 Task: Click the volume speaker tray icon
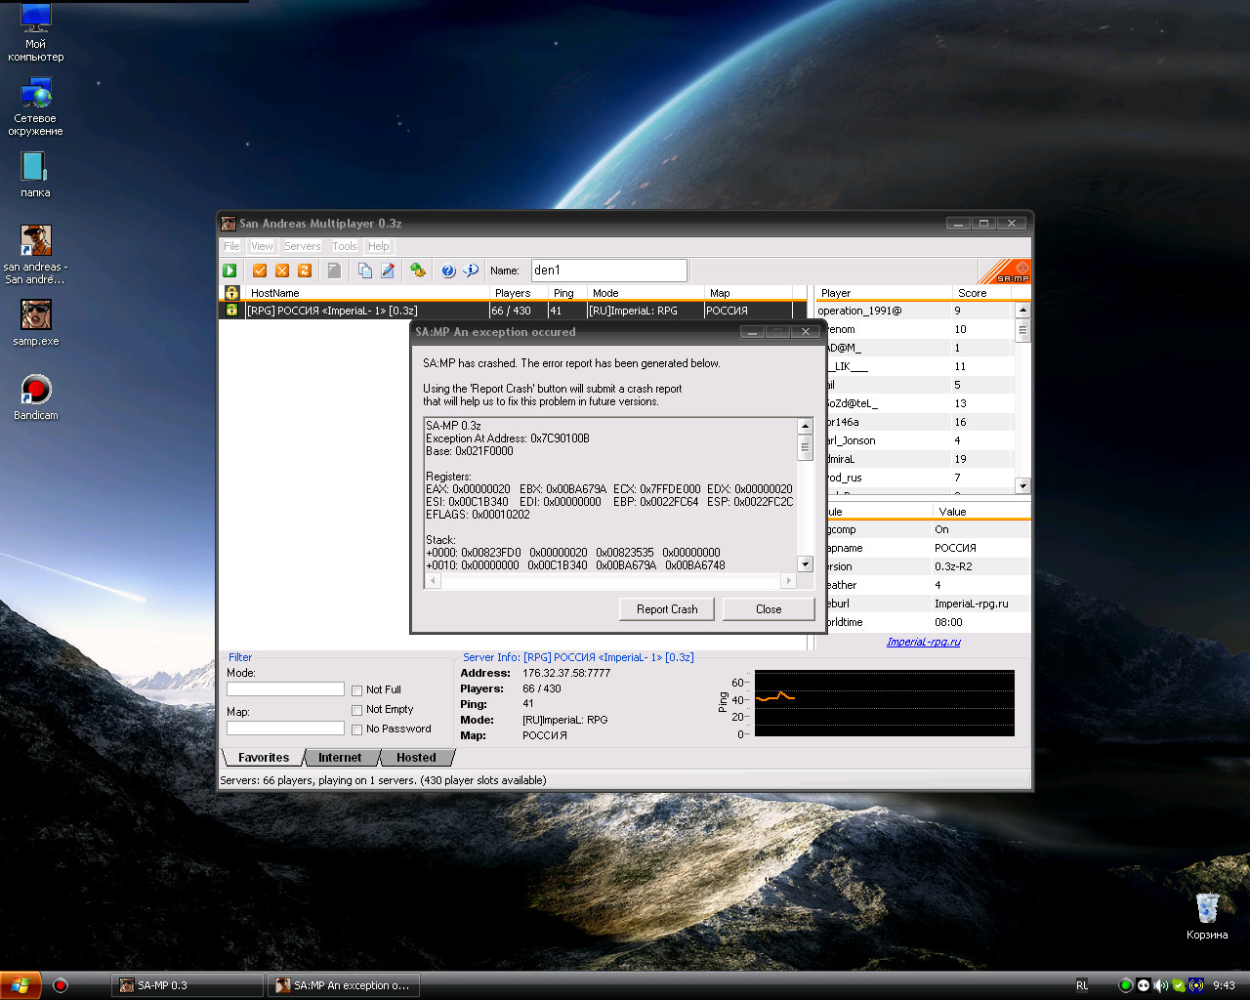pyautogui.click(x=1161, y=985)
